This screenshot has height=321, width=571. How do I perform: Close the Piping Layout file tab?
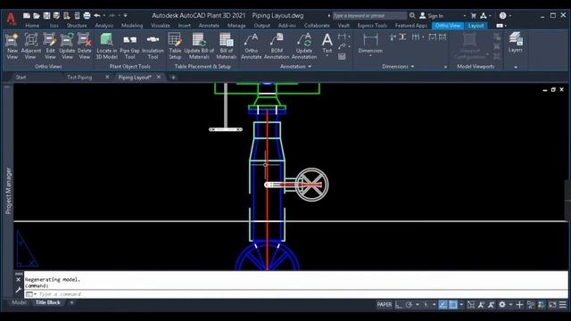coord(159,77)
